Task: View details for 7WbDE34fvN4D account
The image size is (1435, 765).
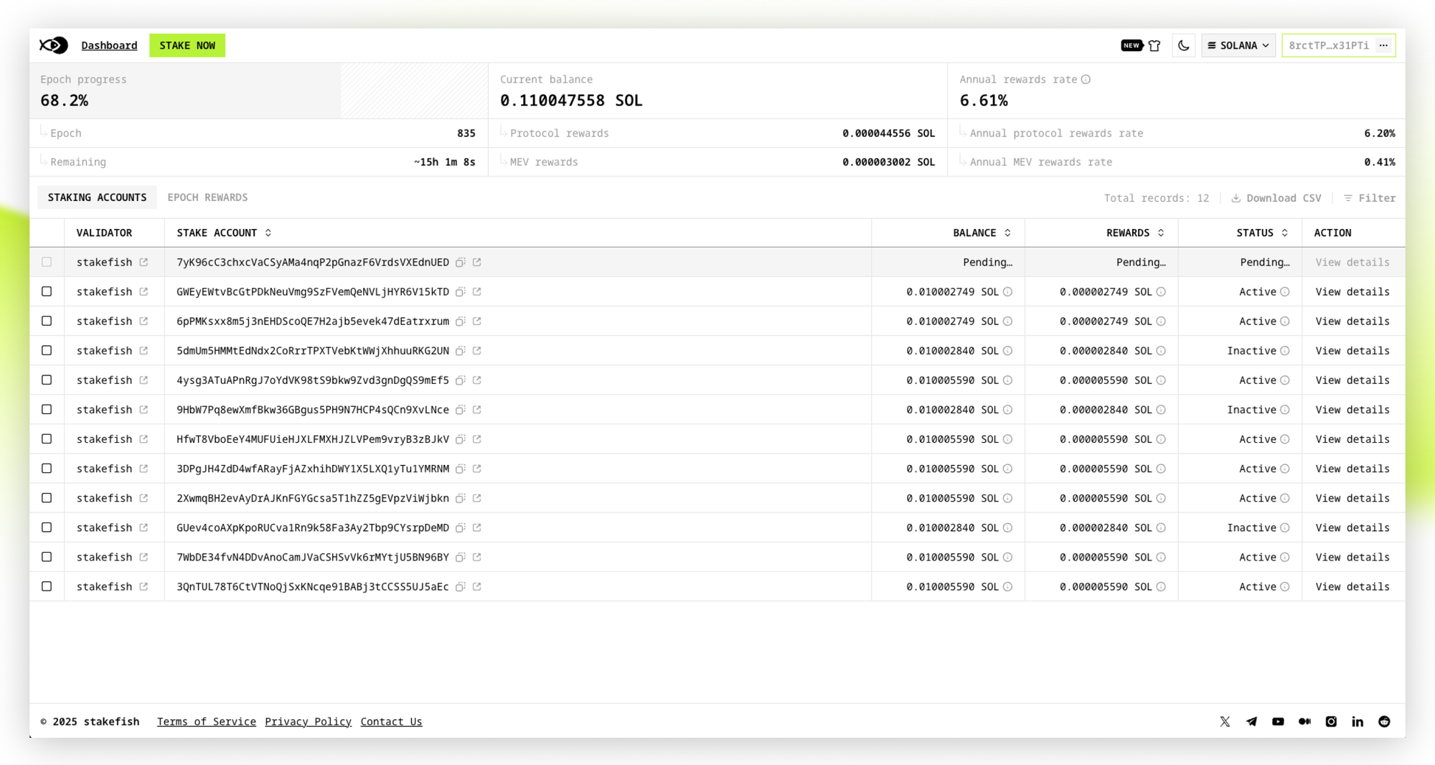Action: [x=1352, y=558]
